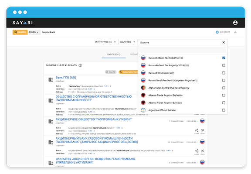
Task: Open the Банк ГПБ (АО) entity
Action: click(x=66, y=78)
